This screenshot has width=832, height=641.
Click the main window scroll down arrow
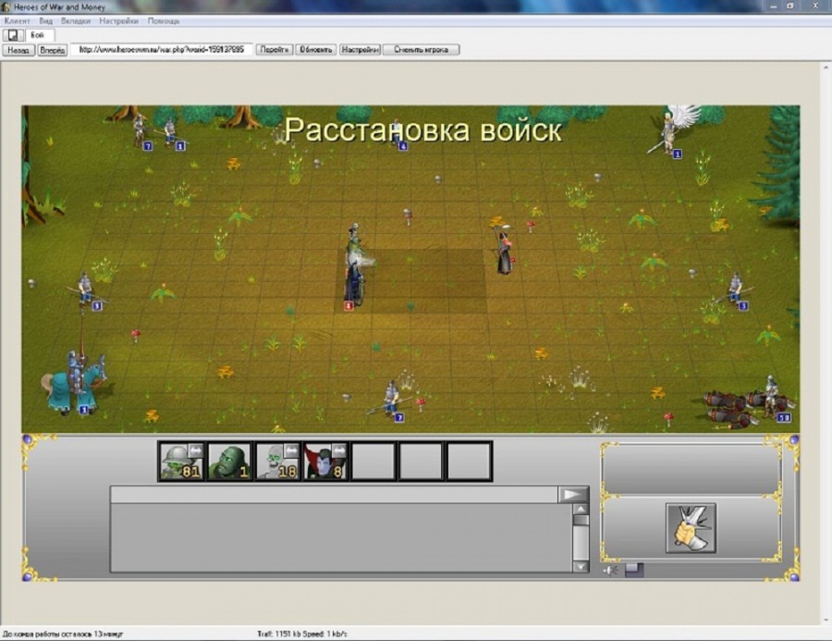(826, 619)
